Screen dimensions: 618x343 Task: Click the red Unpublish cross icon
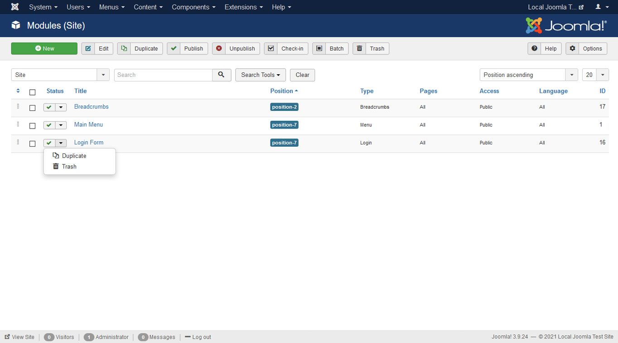point(219,48)
